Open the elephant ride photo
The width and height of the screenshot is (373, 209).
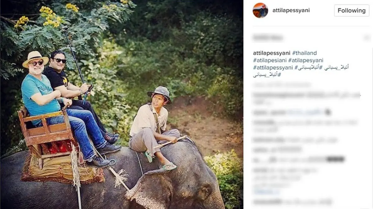click(x=122, y=104)
